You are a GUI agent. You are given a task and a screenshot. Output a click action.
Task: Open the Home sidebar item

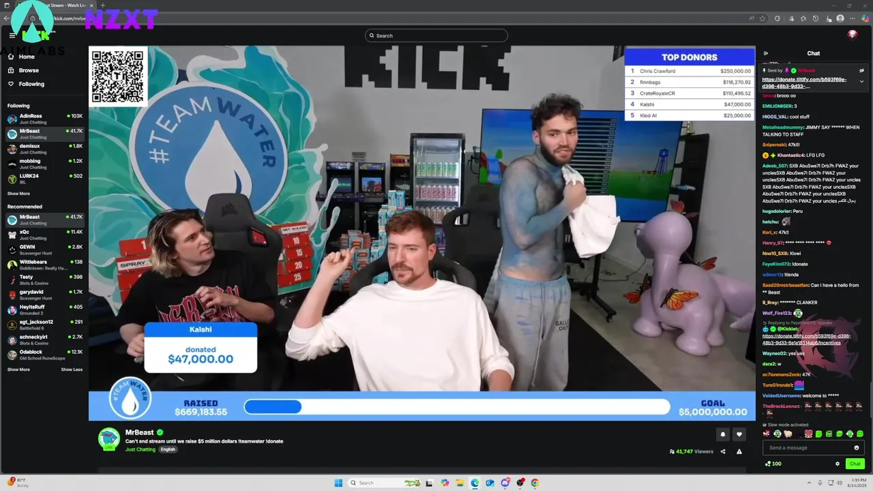coord(44,57)
